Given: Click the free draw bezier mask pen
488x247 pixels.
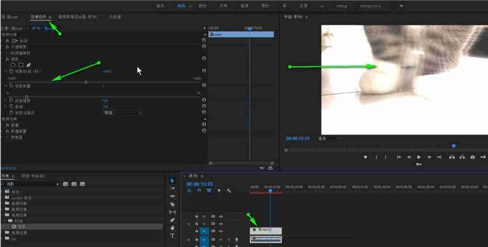Looking at the screenshot, I should tap(28, 65).
